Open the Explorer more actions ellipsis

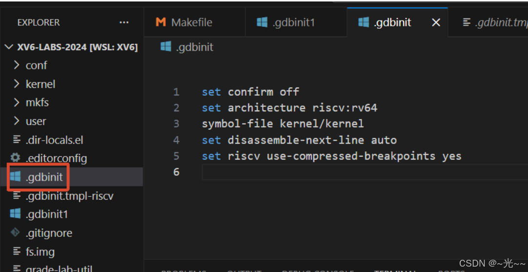coord(124,22)
